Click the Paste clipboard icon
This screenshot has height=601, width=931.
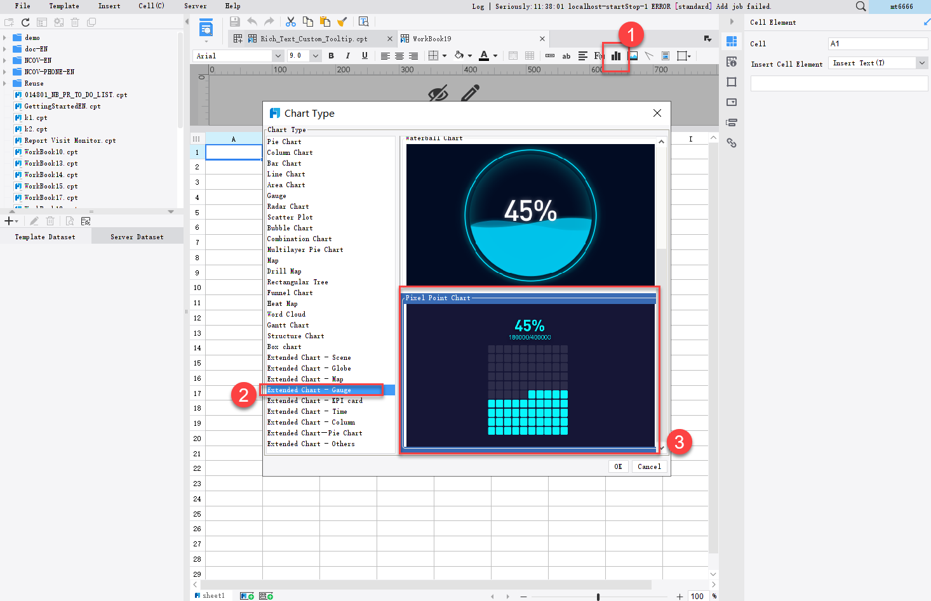325,22
